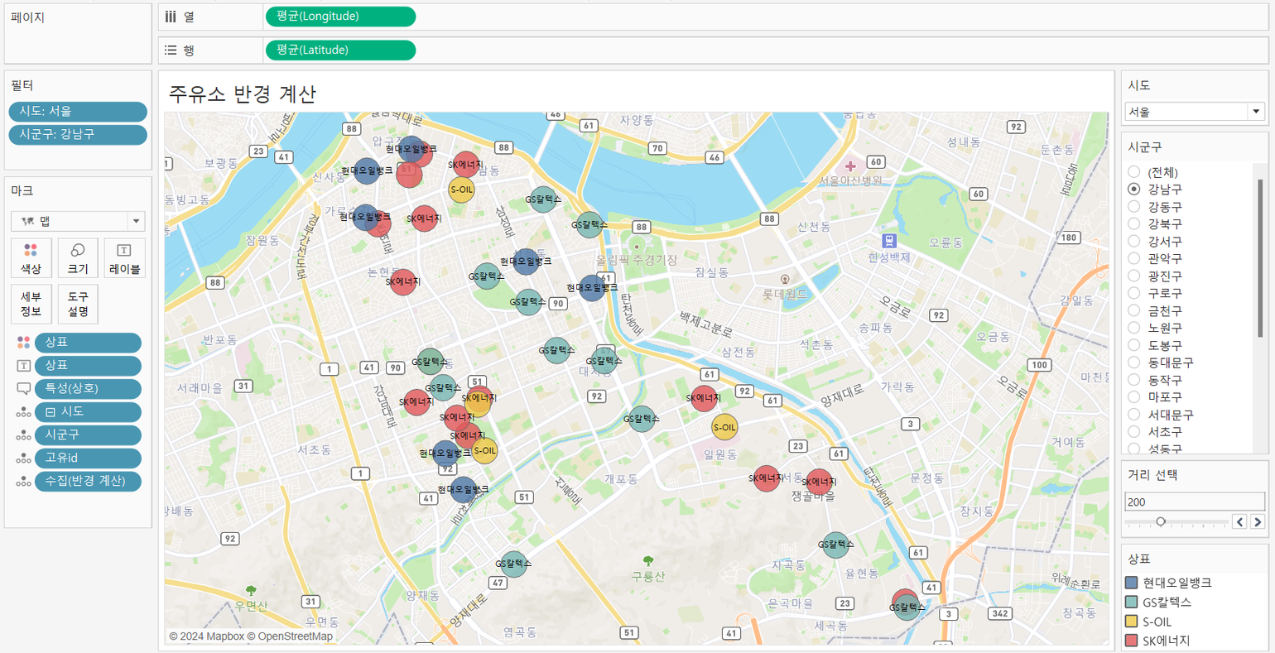
Task: Click the 시군구: 강남구 filter pill
Action: click(x=78, y=134)
